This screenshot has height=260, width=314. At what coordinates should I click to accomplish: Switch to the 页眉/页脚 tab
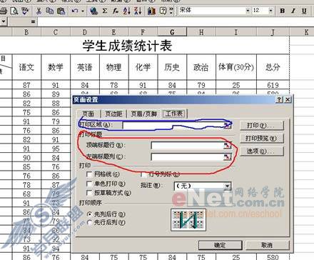pos(143,114)
